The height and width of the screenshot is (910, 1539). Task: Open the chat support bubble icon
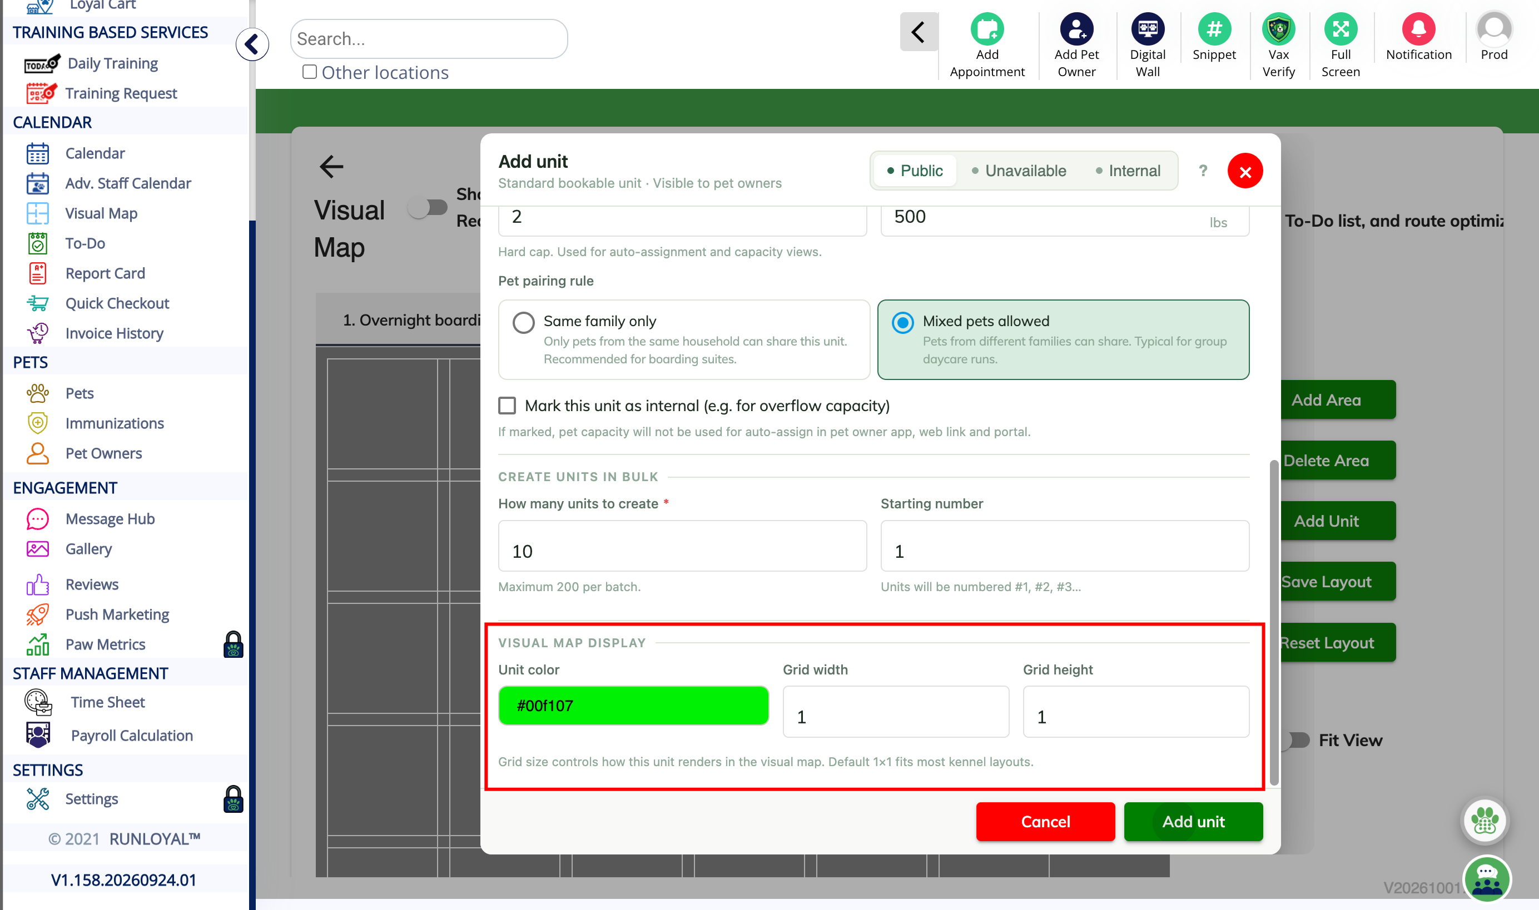pos(1486,879)
